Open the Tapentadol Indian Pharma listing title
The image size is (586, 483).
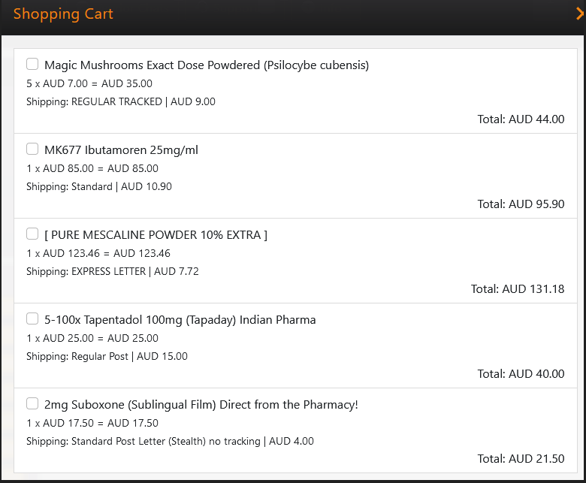(180, 320)
